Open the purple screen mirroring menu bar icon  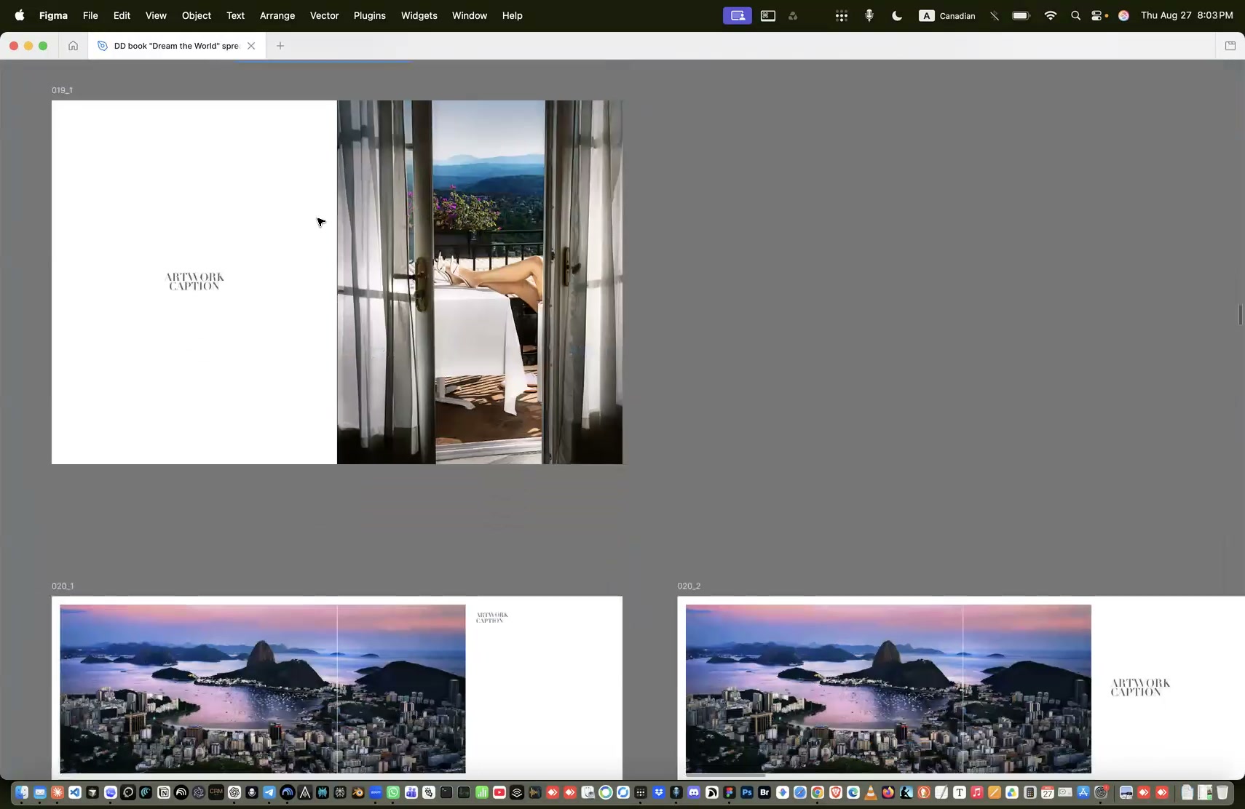point(737,15)
